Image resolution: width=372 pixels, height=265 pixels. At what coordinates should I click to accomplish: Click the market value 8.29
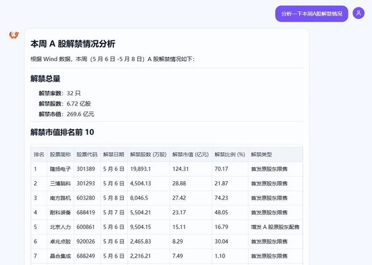click(x=177, y=241)
